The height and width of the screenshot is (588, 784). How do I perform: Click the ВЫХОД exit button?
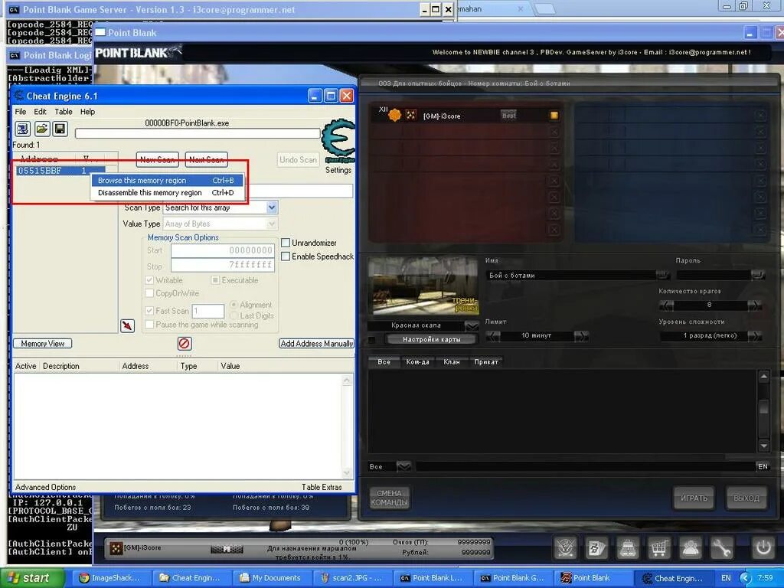pyautogui.click(x=746, y=498)
